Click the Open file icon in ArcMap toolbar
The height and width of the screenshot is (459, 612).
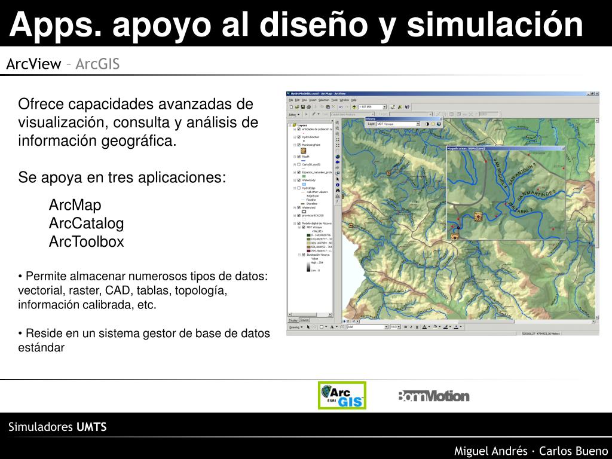297,107
